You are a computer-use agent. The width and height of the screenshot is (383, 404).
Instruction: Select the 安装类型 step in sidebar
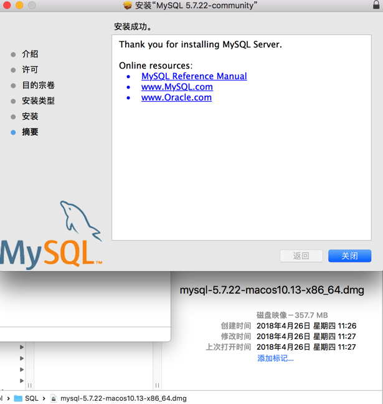(38, 101)
